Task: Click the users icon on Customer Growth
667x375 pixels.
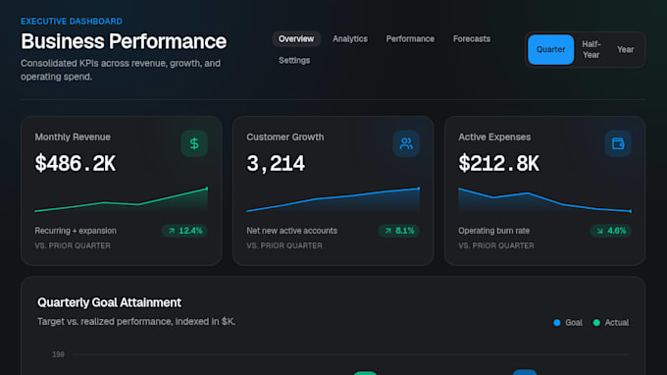Action: click(x=406, y=144)
